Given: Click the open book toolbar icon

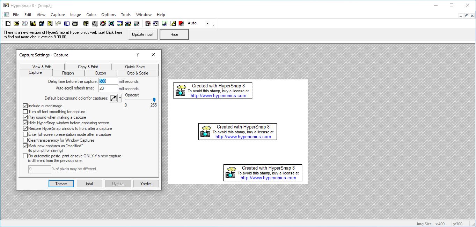Looking at the screenshot, I should coord(67,23).
